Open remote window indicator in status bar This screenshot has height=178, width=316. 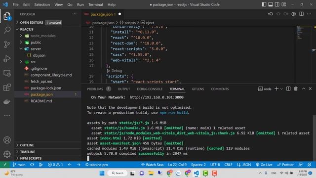(x=5, y=165)
